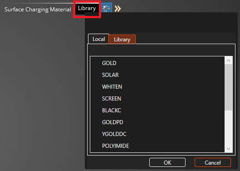Expand the orange double chevron arrows

click(118, 9)
